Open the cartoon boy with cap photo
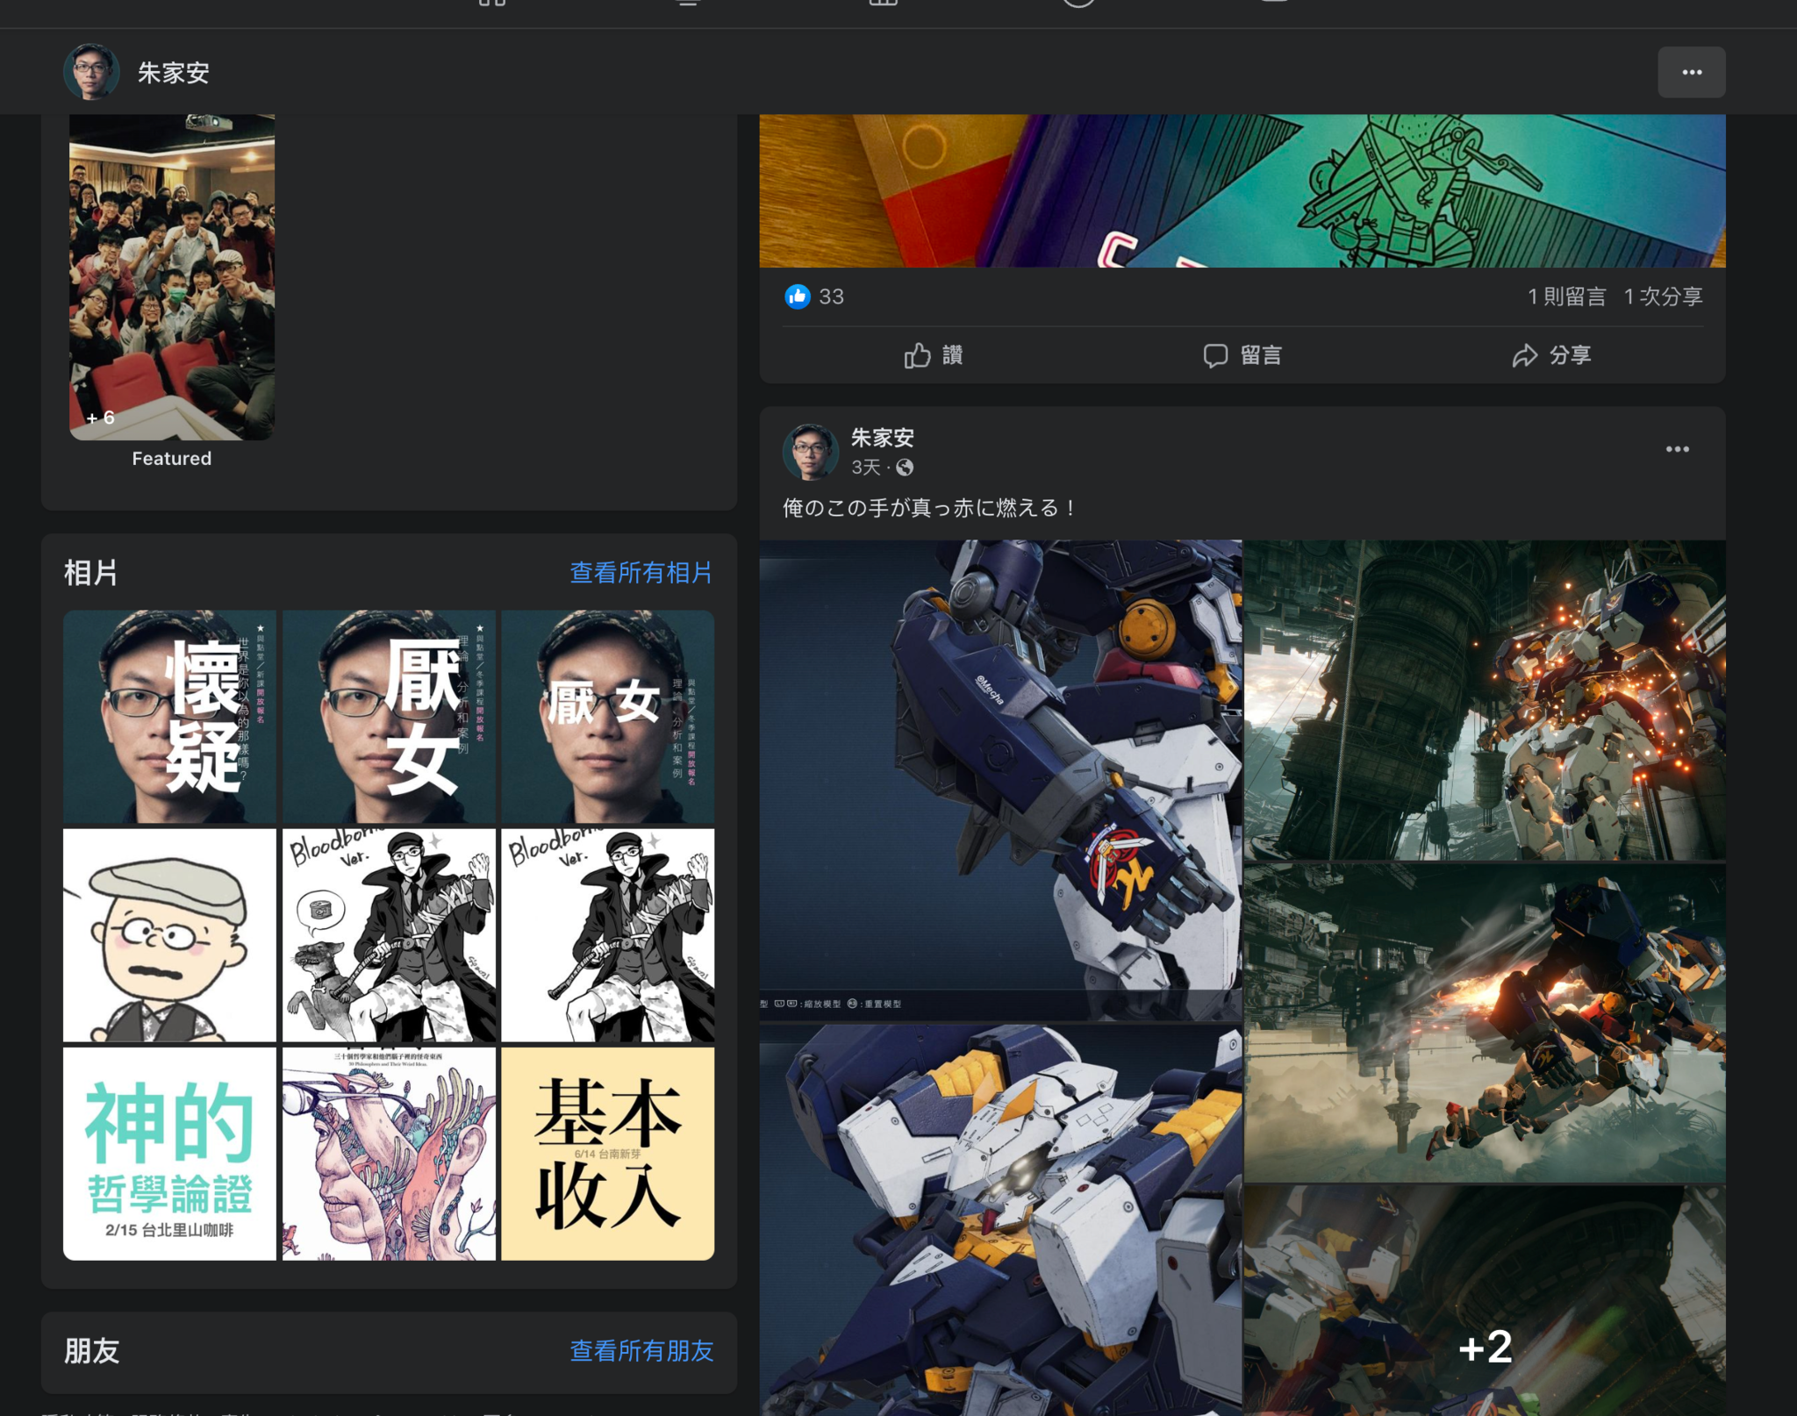The width and height of the screenshot is (1797, 1416). [169, 935]
